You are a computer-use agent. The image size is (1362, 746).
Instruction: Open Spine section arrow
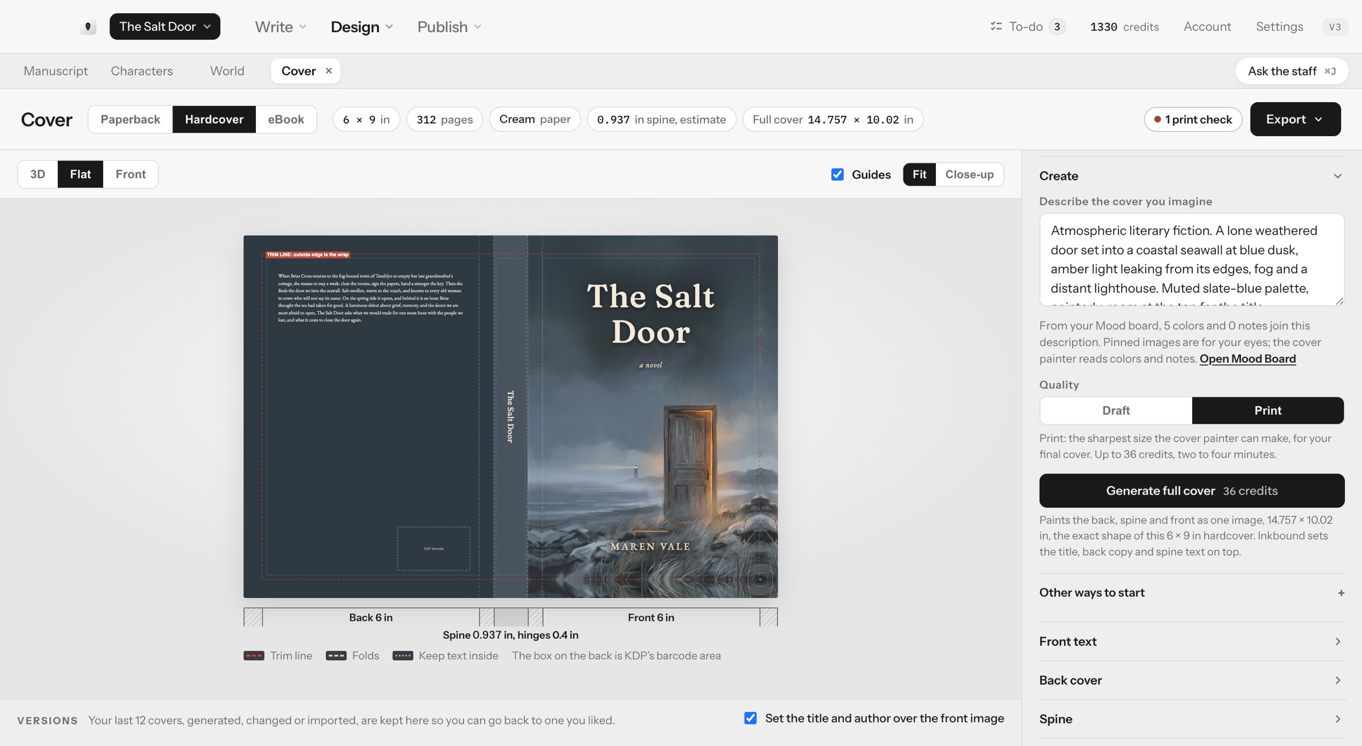(1338, 719)
